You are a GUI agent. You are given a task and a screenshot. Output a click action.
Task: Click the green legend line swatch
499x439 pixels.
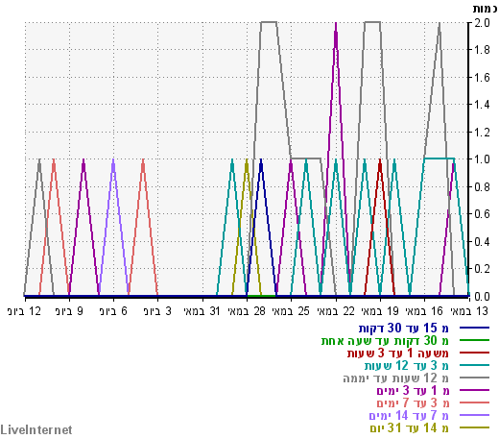coord(474,340)
